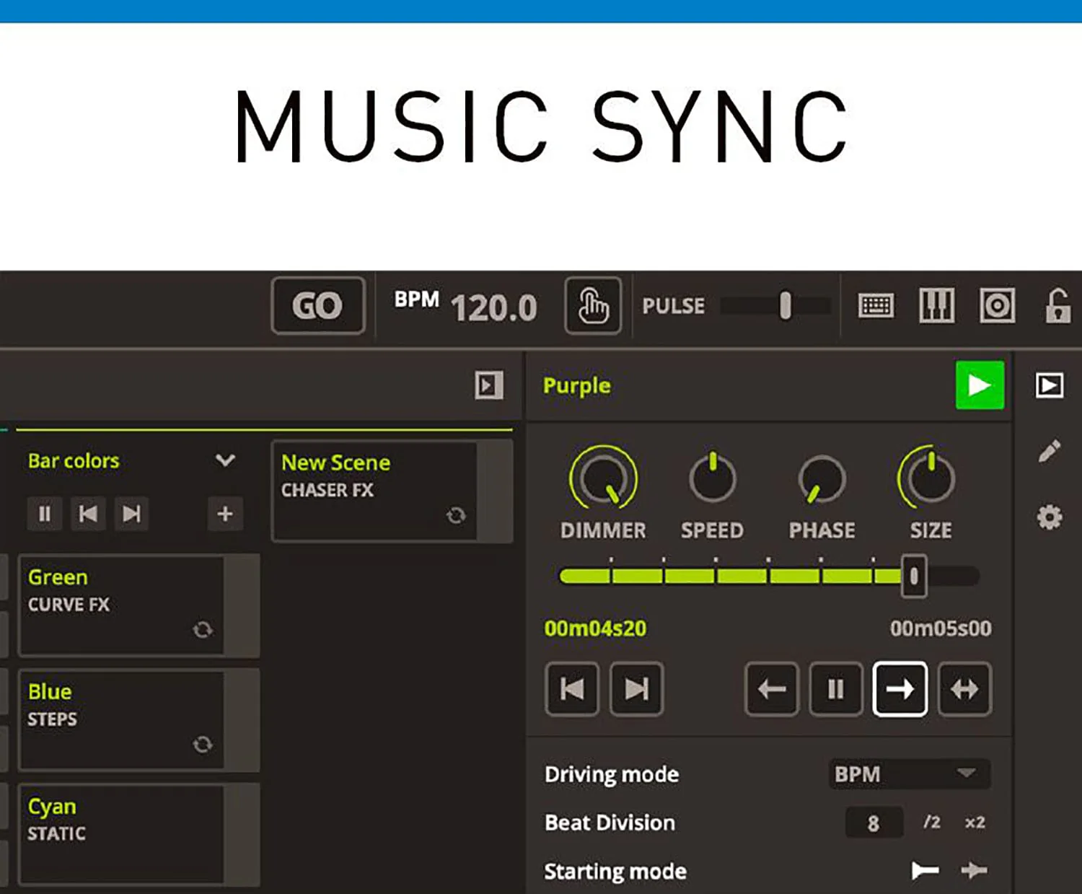Pause the Purple effect playback
1082x894 pixels.
[836, 689]
